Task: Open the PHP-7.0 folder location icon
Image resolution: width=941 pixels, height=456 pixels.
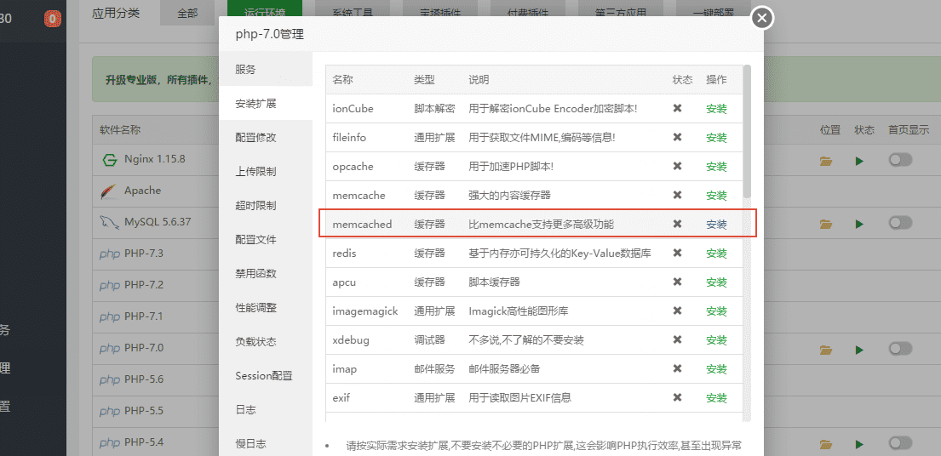Action: 825,349
